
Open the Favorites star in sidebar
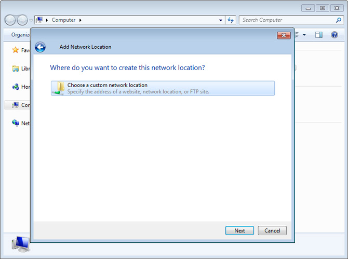pyautogui.click(x=16, y=50)
